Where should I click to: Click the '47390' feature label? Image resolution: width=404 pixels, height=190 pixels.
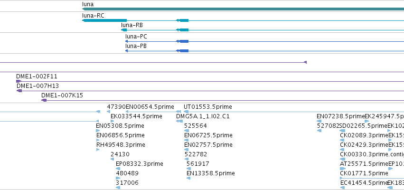pyautogui.click(x=116, y=107)
